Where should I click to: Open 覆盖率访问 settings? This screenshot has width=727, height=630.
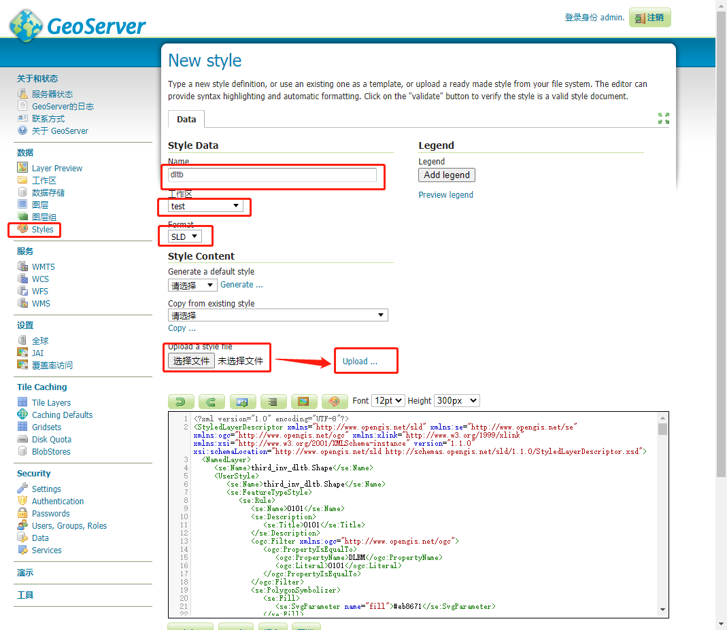52,366
